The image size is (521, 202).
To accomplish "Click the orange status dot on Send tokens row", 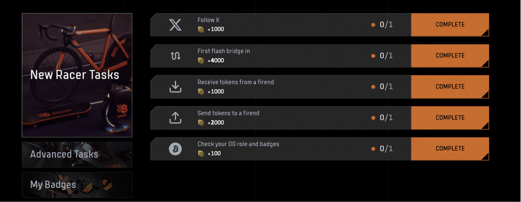I will pos(373,118).
